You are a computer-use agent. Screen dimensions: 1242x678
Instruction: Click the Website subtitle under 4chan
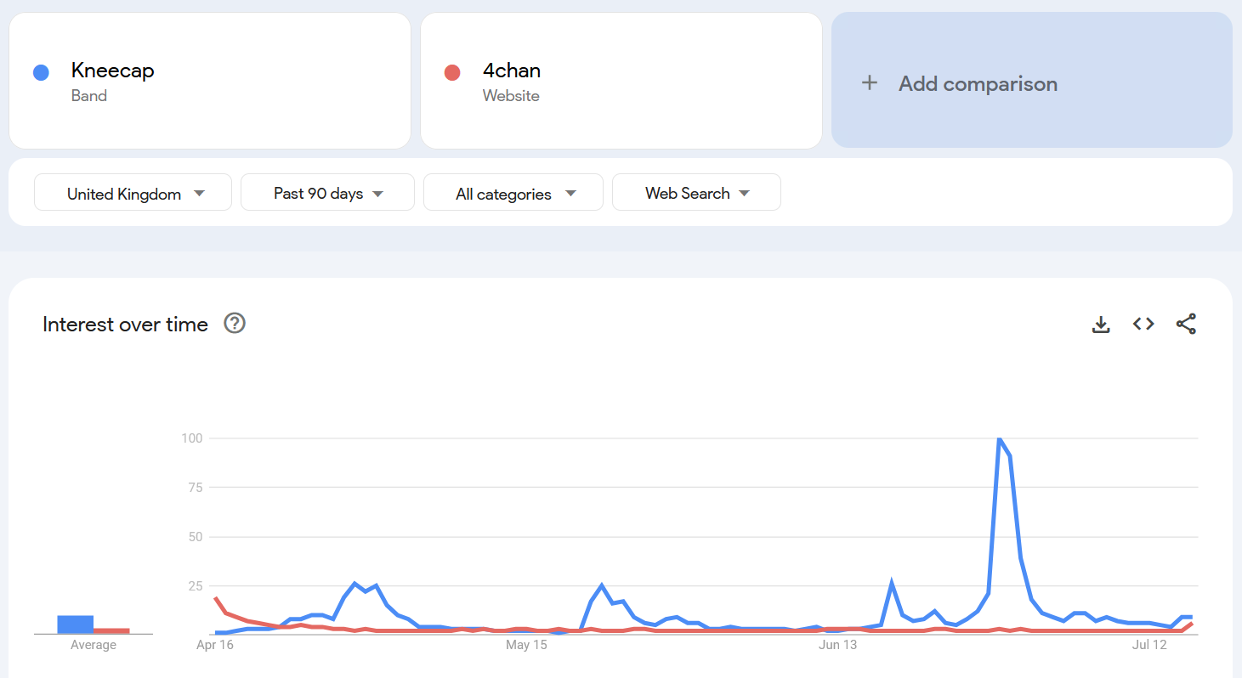[511, 96]
